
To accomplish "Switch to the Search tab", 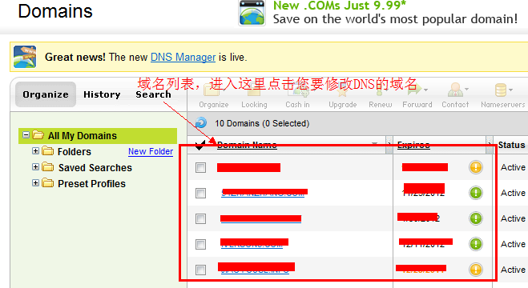I will [x=153, y=94].
